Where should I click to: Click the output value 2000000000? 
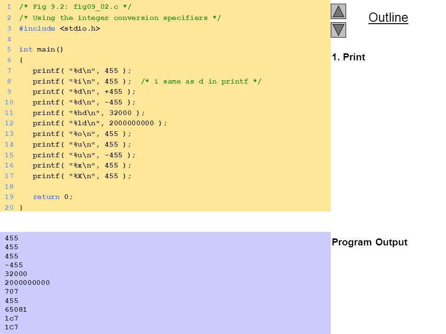27,283
